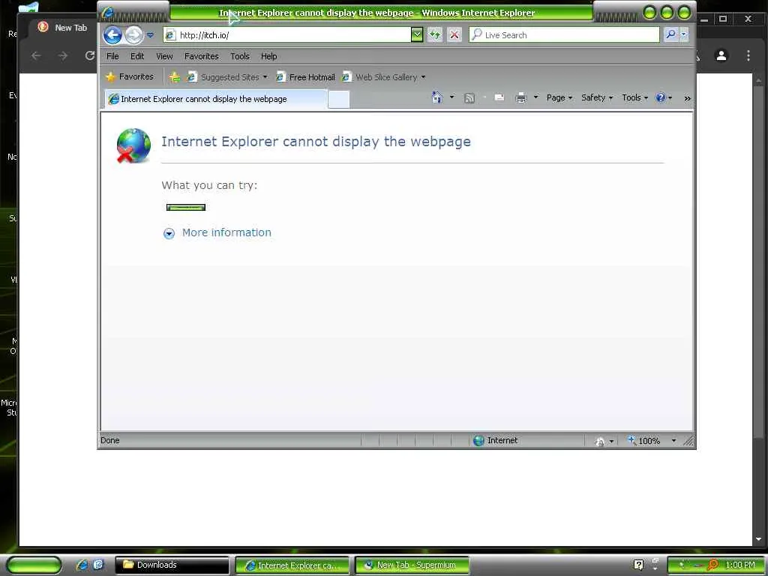
Task: Click the New Tab tab in Supermium
Action: [x=64, y=28]
